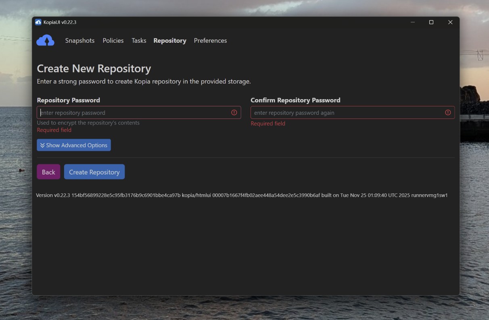The height and width of the screenshot is (320, 489).
Task: Minimize the KopiaUI window
Action: pos(413,22)
